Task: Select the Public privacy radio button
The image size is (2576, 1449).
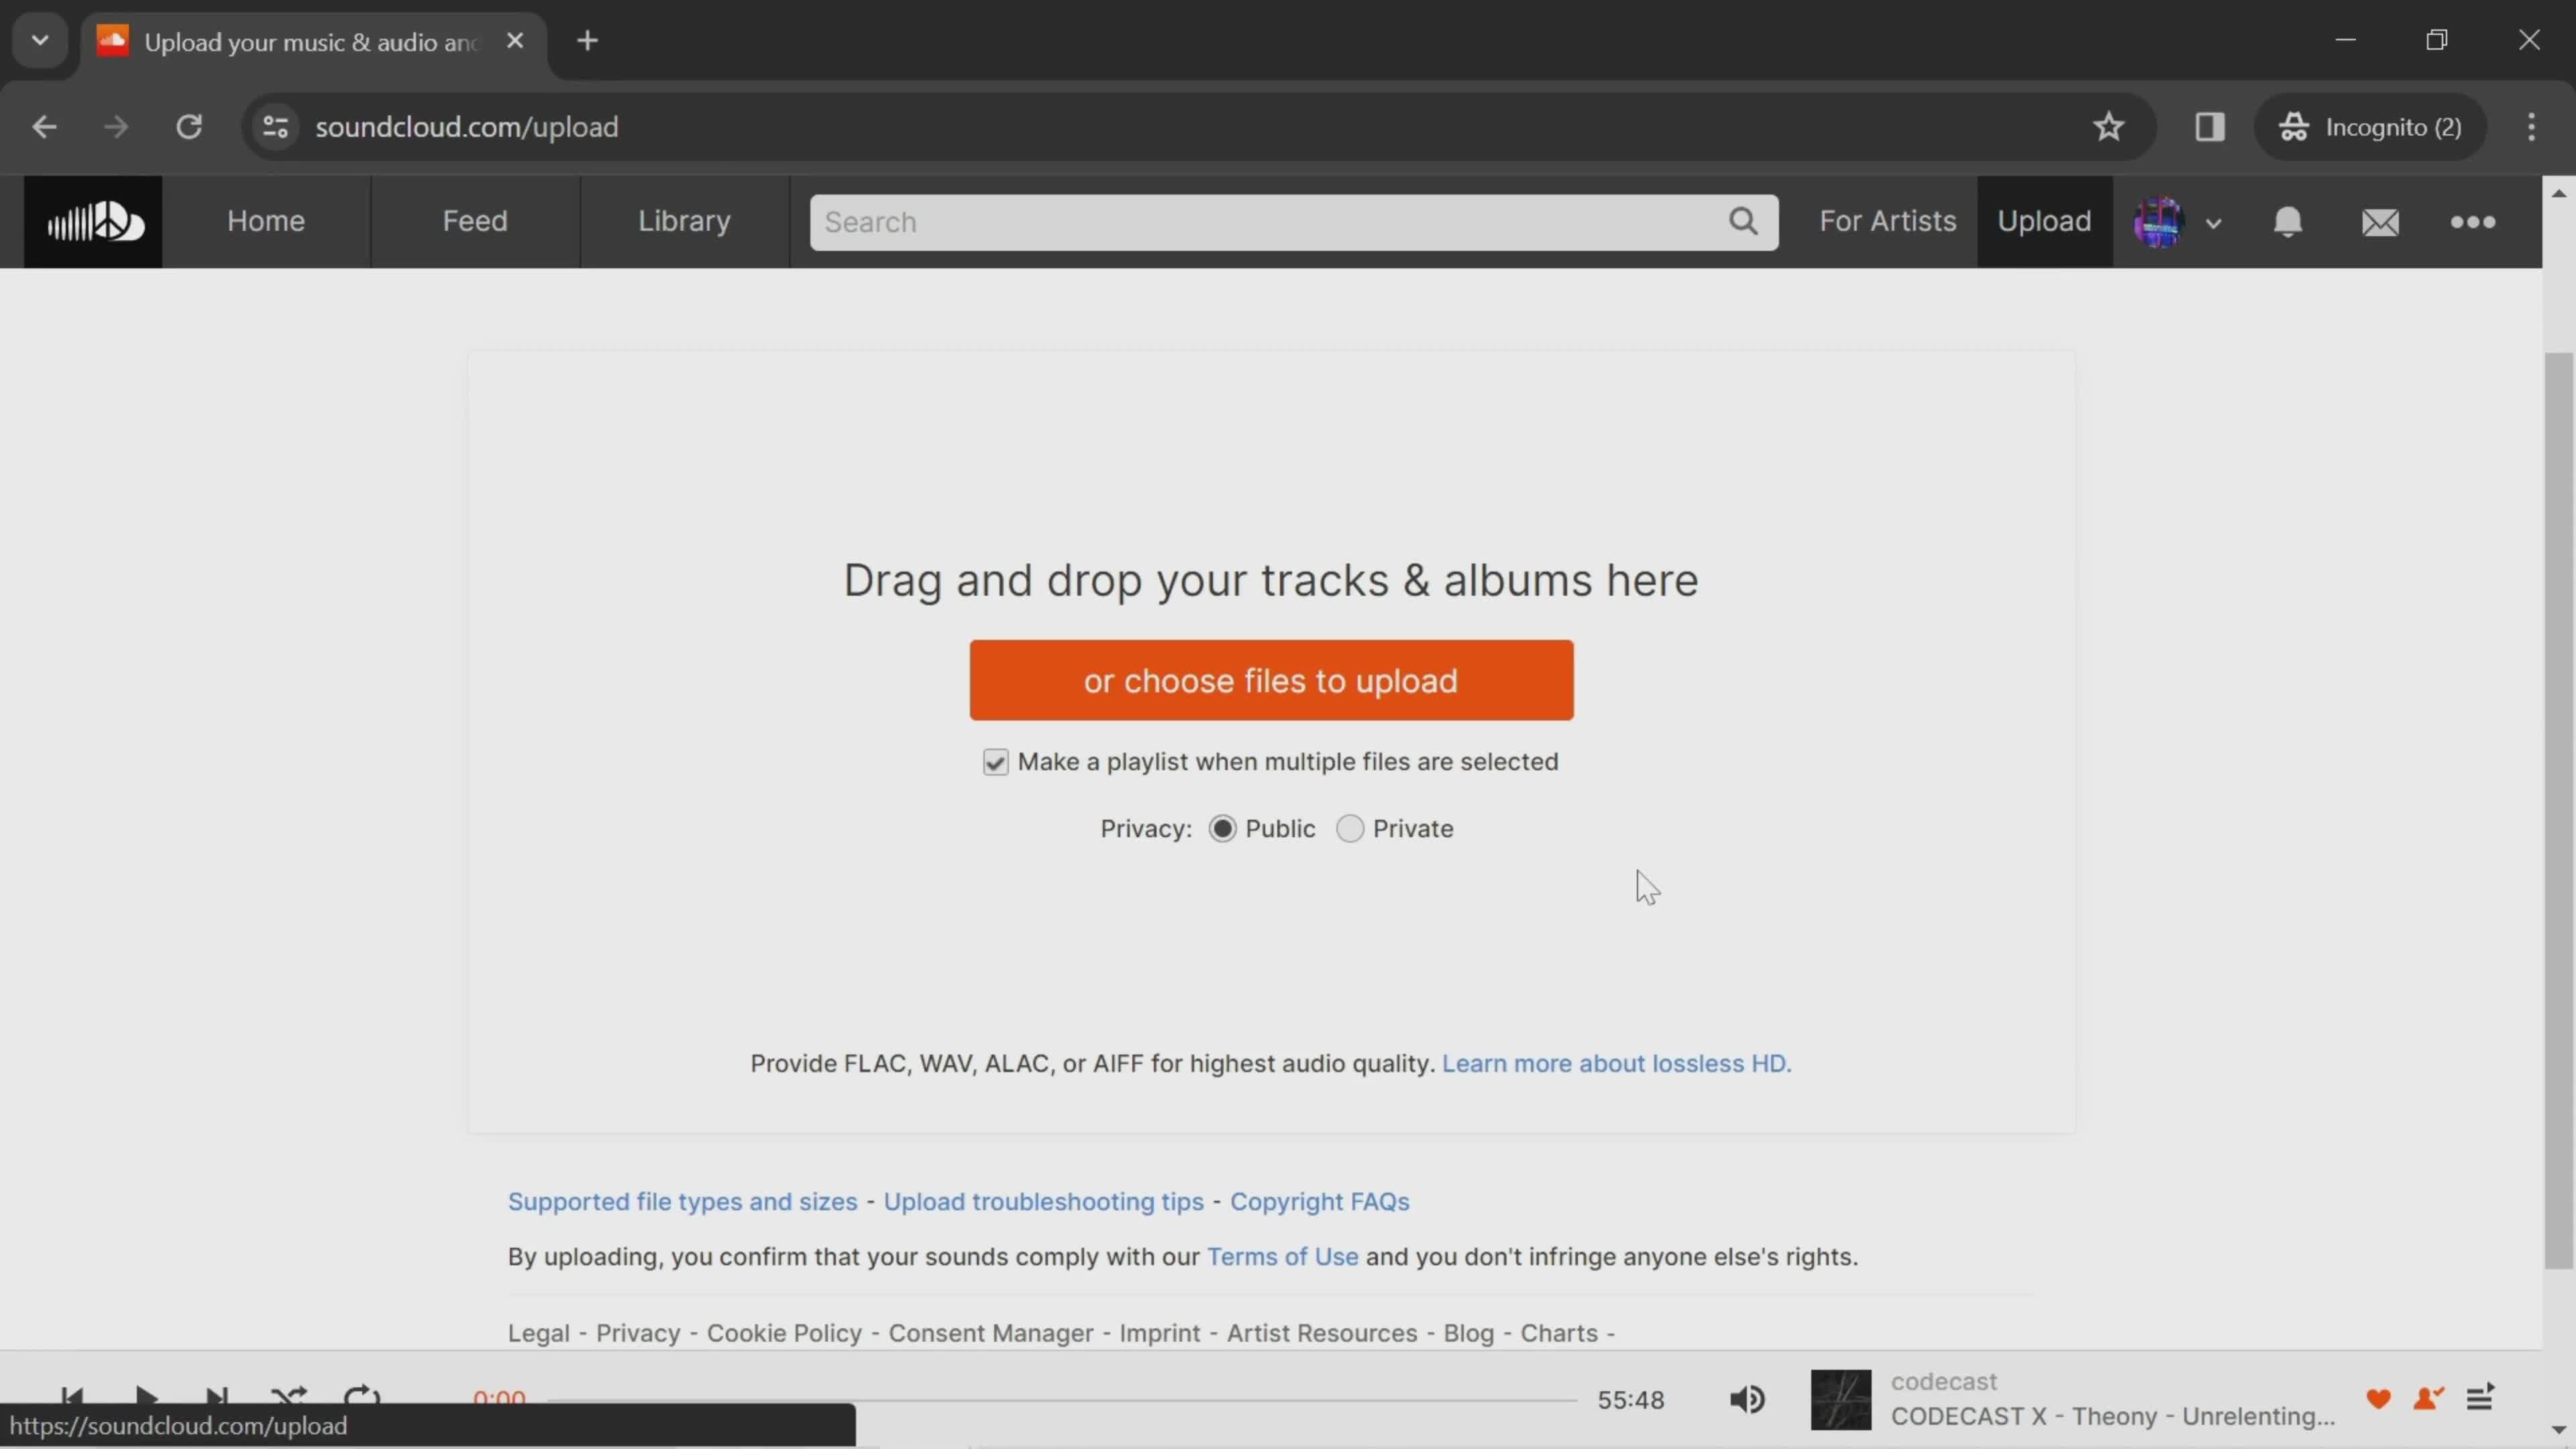Action: (x=1222, y=828)
